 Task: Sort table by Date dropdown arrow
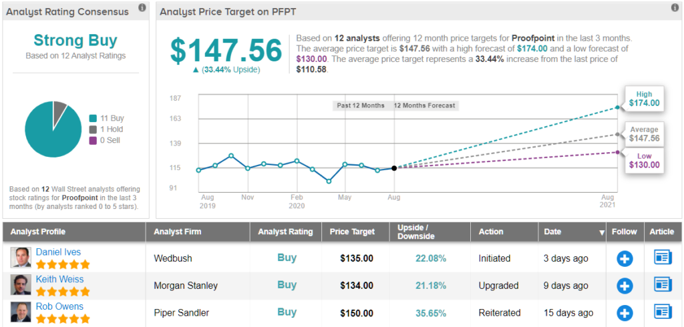(602, 234)
